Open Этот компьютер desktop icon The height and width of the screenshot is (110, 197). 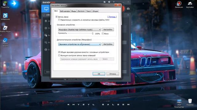tap(179, 103)
